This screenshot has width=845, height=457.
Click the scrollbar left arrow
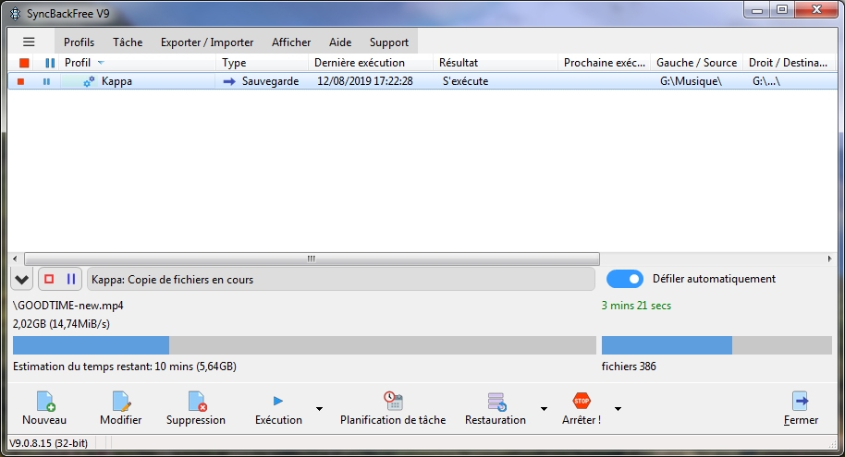15,259
